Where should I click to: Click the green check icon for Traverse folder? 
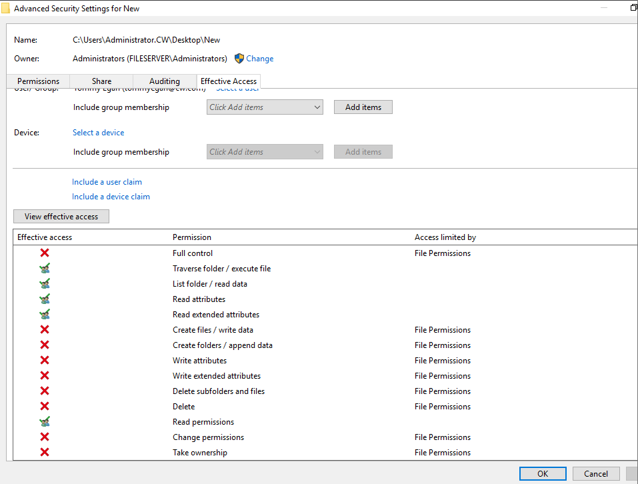point(45,269)
